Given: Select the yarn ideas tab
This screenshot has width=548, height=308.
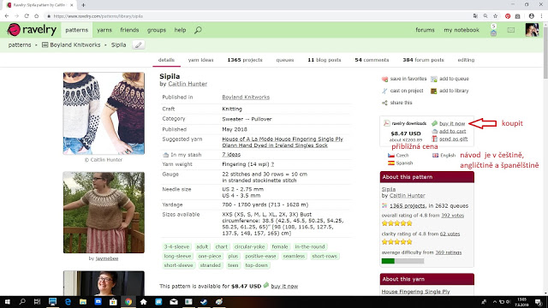Looking at the screenshot, I should coord(200,60).
